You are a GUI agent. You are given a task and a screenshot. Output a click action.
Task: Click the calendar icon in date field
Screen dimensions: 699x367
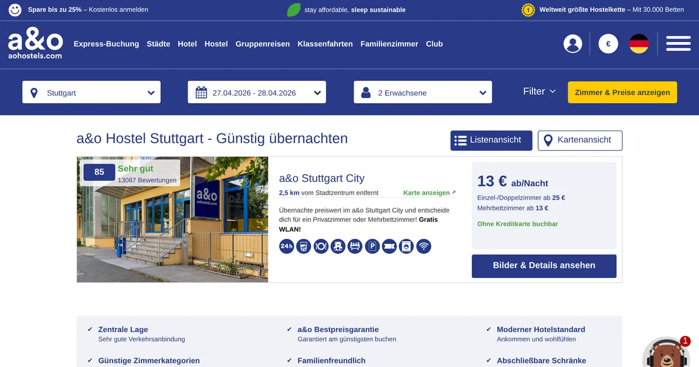pyautogui.click(x=202, y=93)
